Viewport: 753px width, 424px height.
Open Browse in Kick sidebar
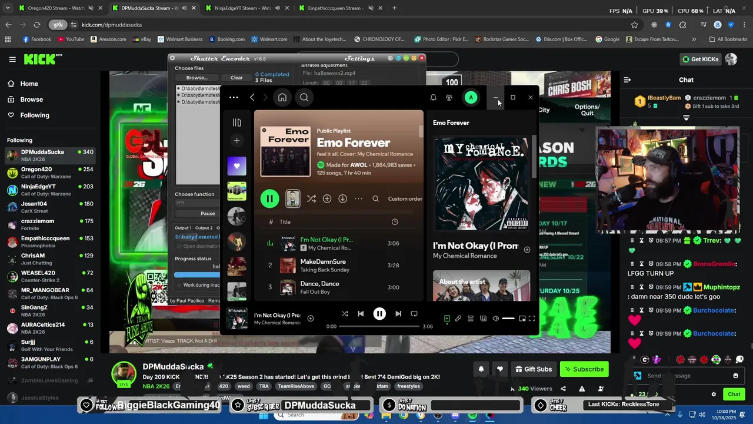coord(31,100)
